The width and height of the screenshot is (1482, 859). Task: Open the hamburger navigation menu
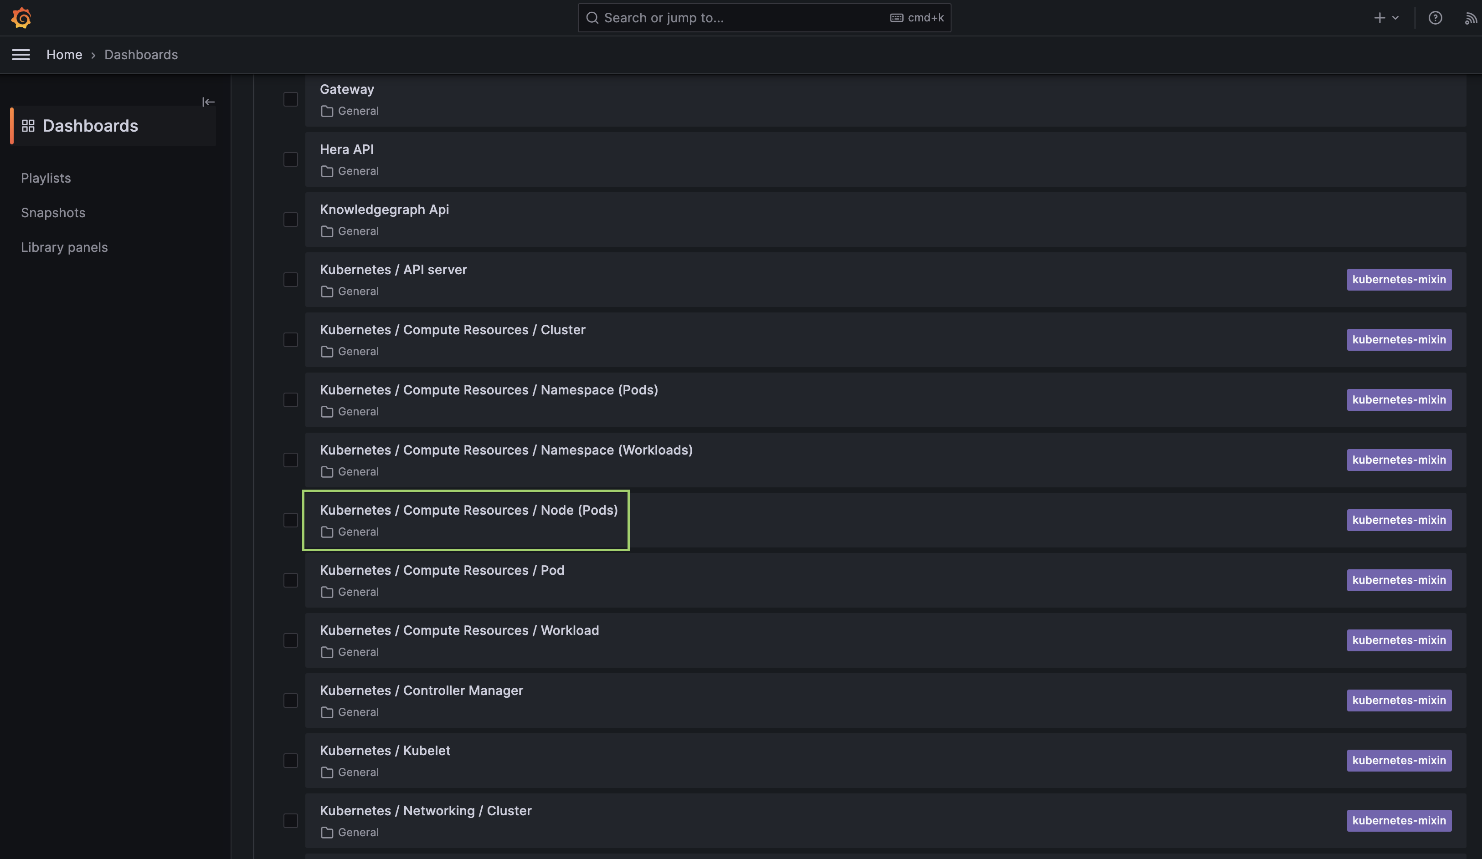point(21,55)
